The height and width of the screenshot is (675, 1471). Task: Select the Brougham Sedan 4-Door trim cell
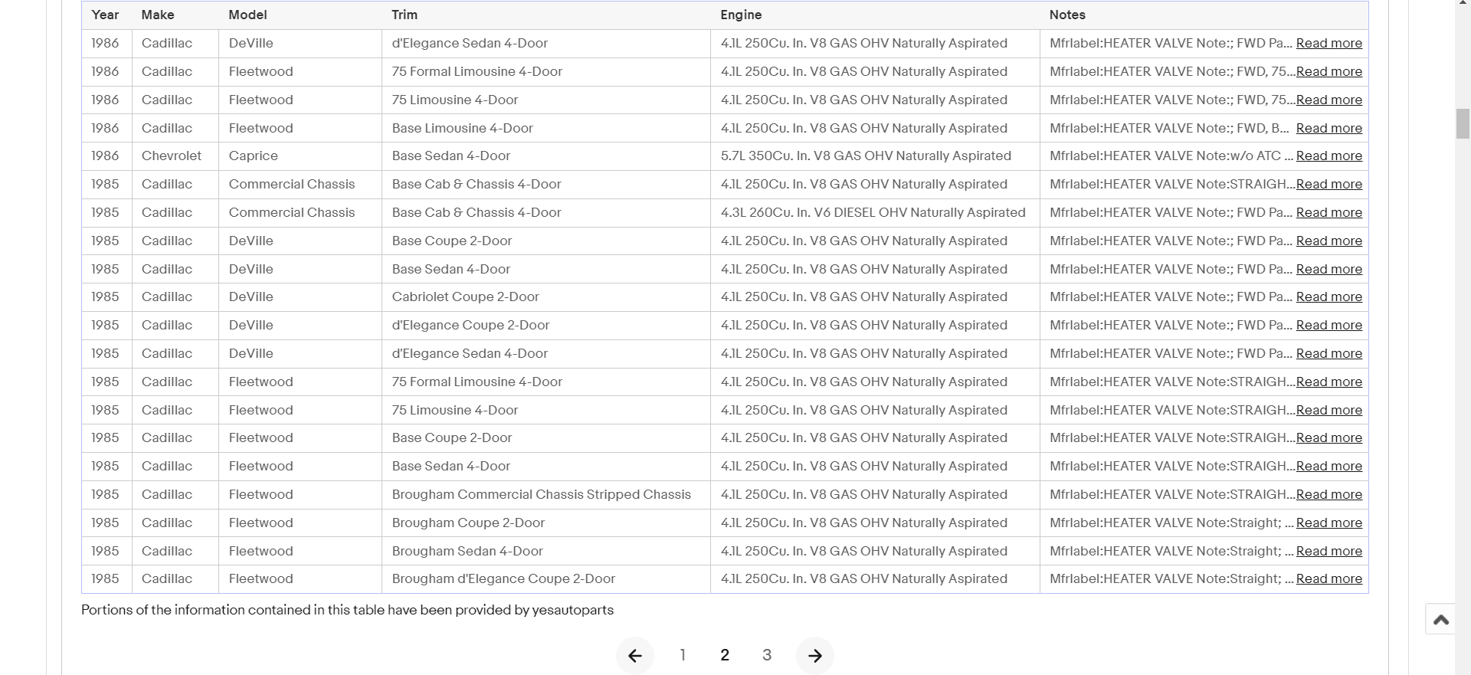tap(546, 552)
